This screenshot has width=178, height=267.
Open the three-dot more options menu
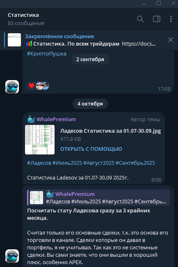[171, 19]
